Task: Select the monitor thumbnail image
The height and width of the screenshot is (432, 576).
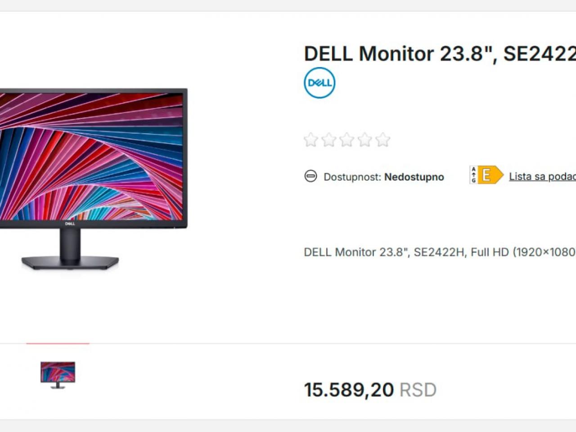Action: point(58,375)
